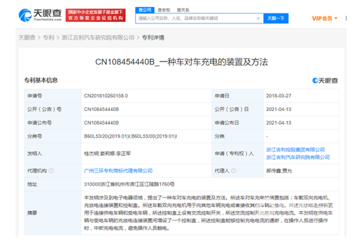Click the 专利基本信息 section heading
The height and width of the screenshot is (240, 360).
click(41, 80)
